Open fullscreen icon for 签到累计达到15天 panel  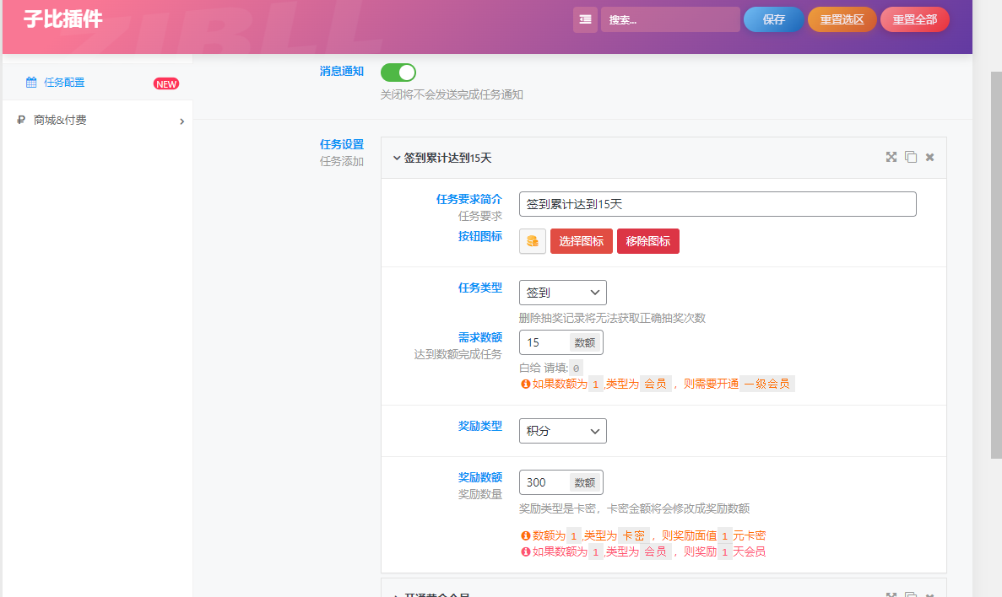click(891, 157)
